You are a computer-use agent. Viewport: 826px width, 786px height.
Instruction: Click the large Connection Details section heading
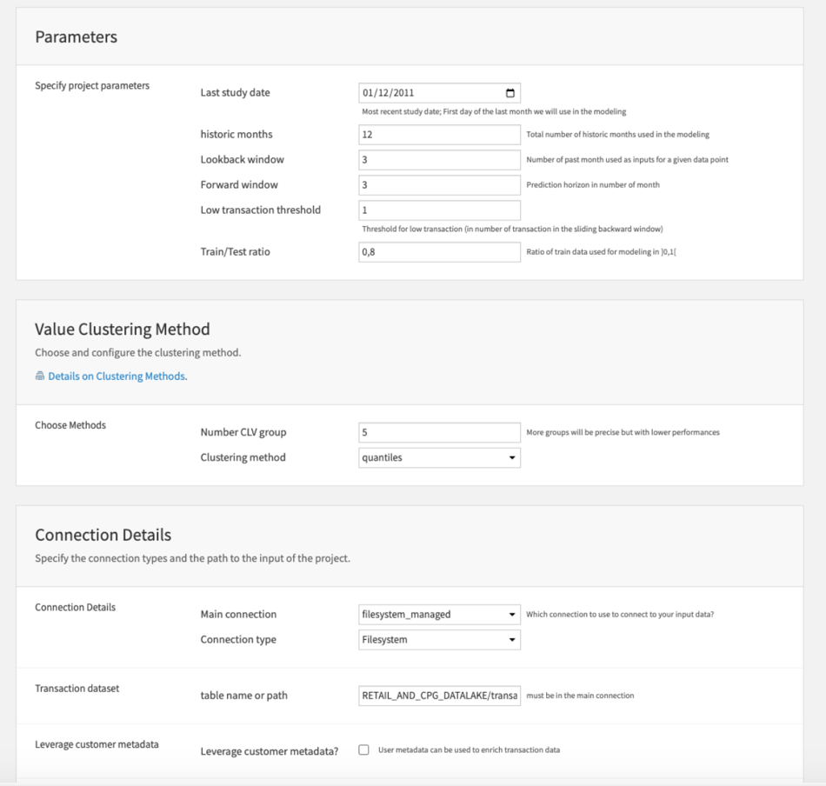pos(103,535)
